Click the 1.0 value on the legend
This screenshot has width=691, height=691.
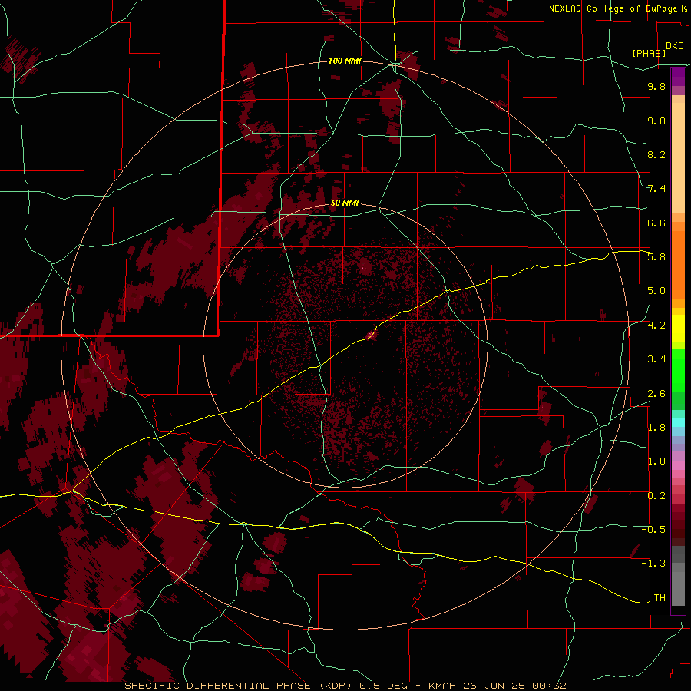point(656,461)
